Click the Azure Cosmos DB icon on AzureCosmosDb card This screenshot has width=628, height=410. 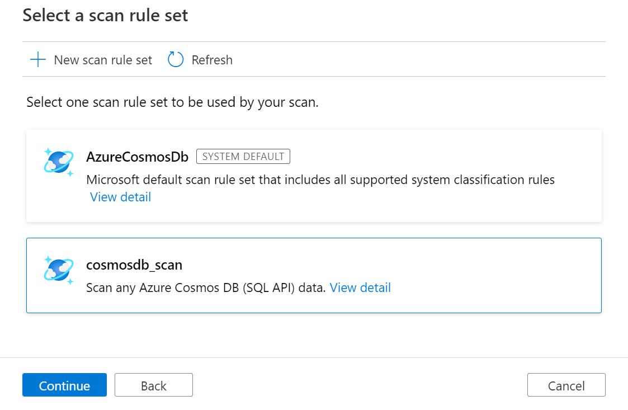tap(58, 162)
